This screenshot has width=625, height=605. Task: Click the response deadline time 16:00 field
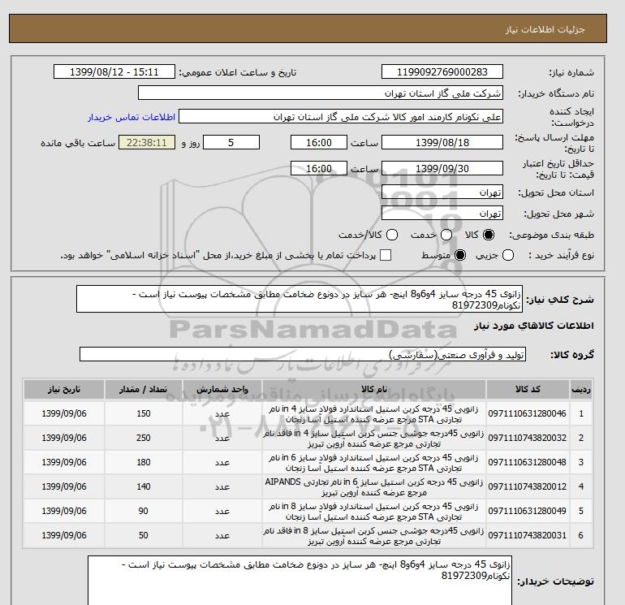(x=319, y=142)
